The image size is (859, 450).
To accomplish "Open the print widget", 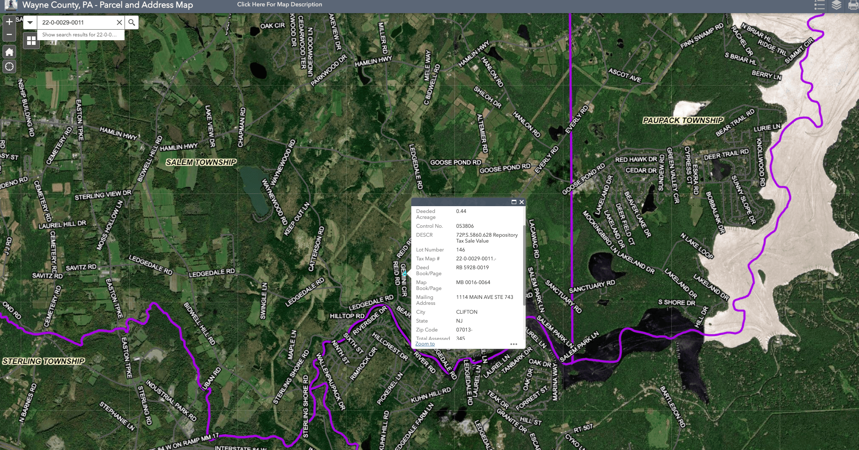I will click(x=853, y=5).
